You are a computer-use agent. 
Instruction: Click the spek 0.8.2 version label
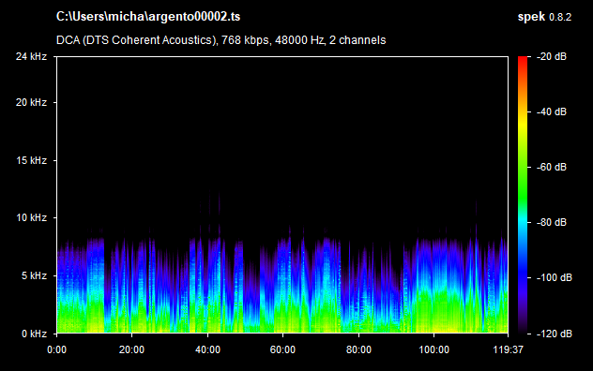544,17
